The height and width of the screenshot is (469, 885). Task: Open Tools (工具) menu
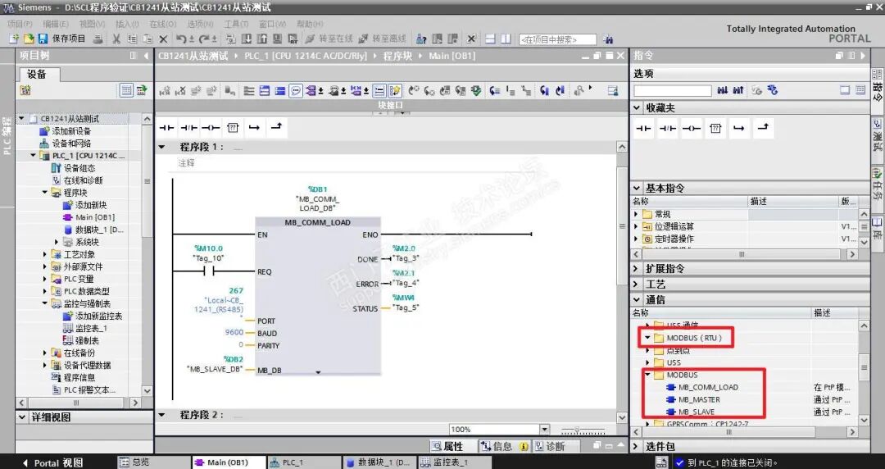click(236, 24)
